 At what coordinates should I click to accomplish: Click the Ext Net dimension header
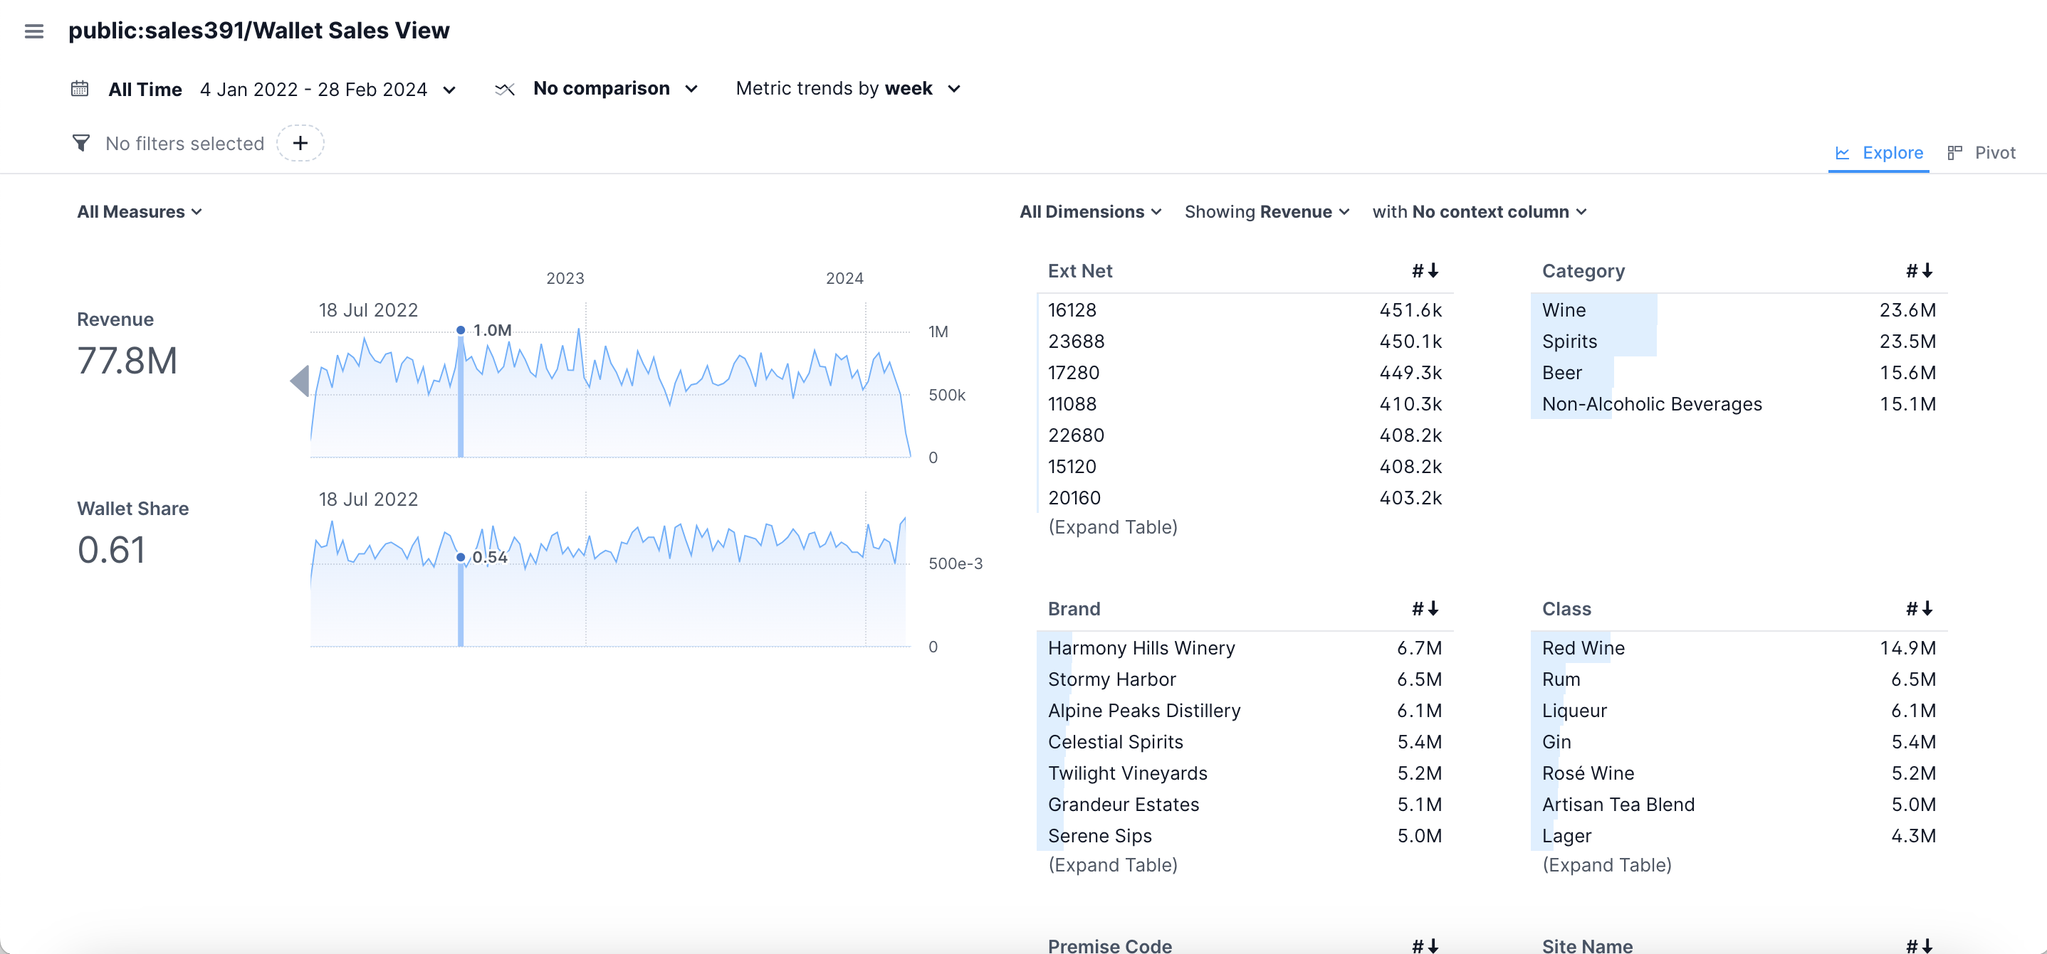(1080, 270)
